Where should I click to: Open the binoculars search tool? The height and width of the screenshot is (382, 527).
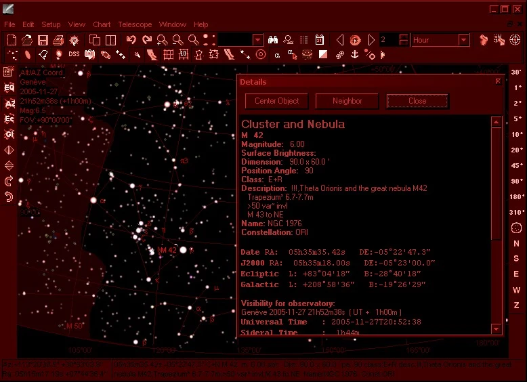(273, 40)
